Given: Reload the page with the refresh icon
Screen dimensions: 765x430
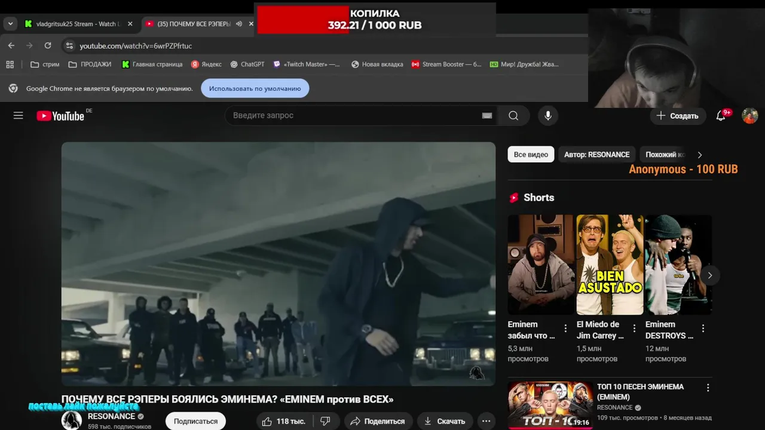Looking at the screenshot, I should (48, 45).
